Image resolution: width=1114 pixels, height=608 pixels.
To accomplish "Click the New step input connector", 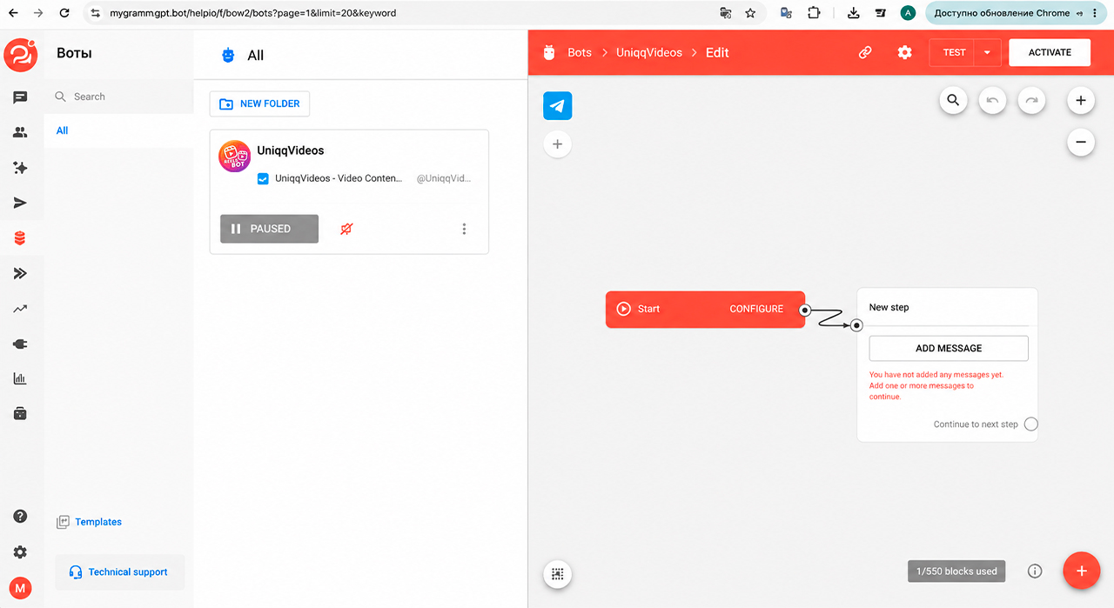I will coord(856,325).
